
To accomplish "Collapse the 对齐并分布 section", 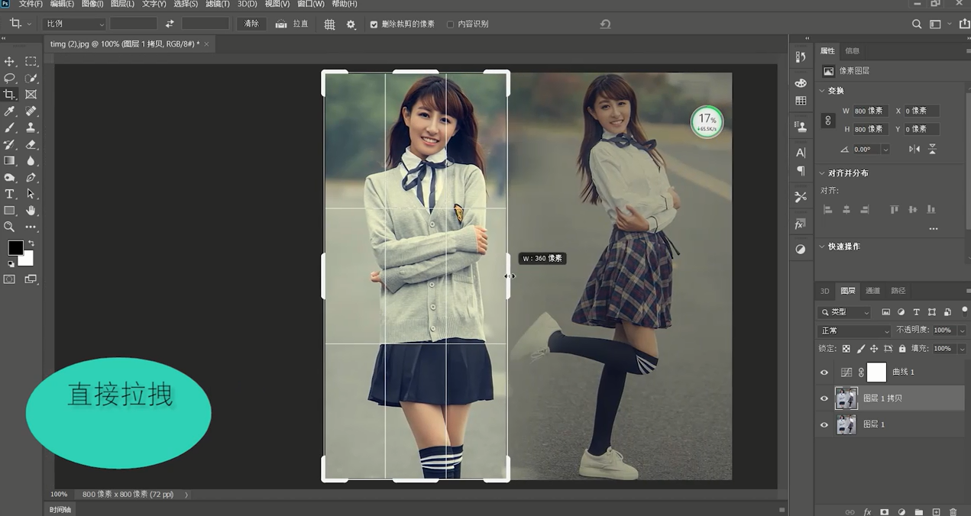I will point(822,173).
